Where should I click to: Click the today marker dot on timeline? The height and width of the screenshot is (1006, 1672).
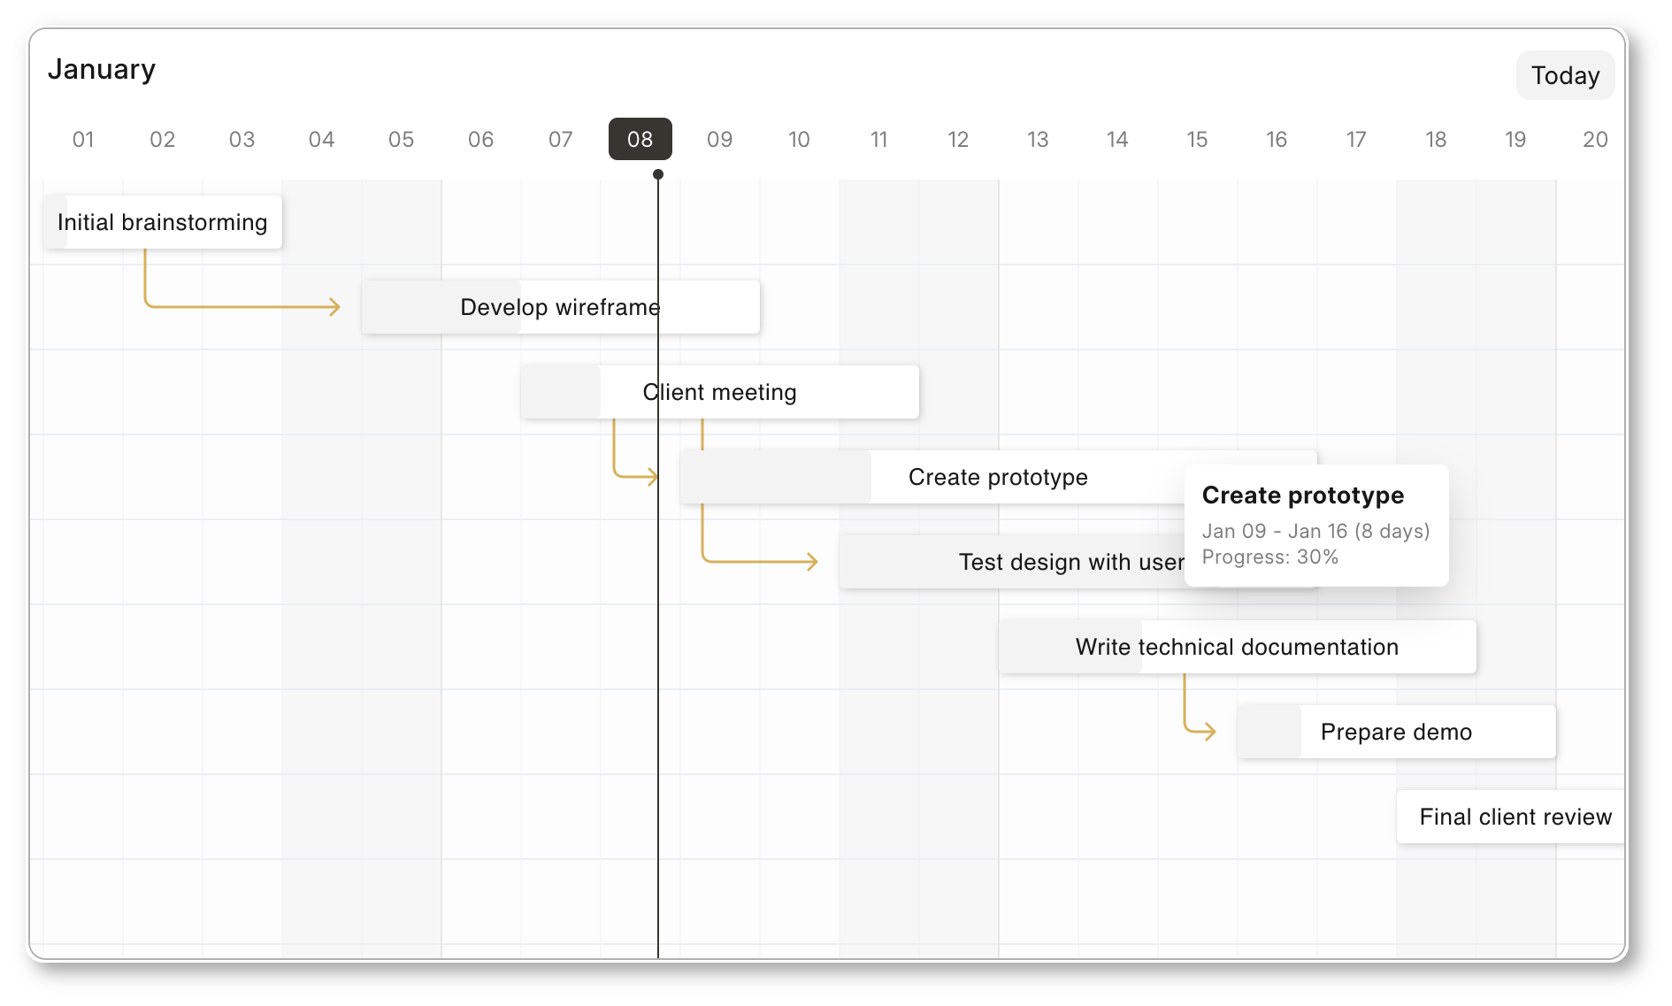coord(658,174)
